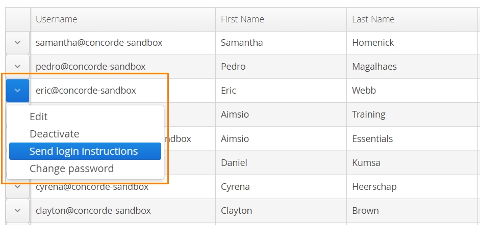The width and height of the screenshot is (480, 225).
Task: Expand the row menu for pedro@concorde-sandbox
Action: tap(17, 67)
